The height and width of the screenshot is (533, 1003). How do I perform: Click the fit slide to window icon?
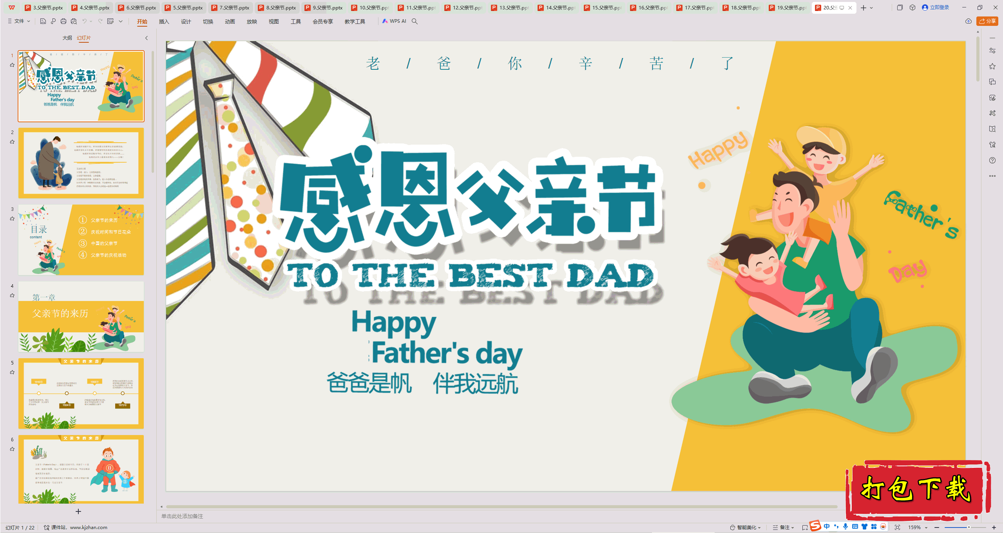coord(897,528)
